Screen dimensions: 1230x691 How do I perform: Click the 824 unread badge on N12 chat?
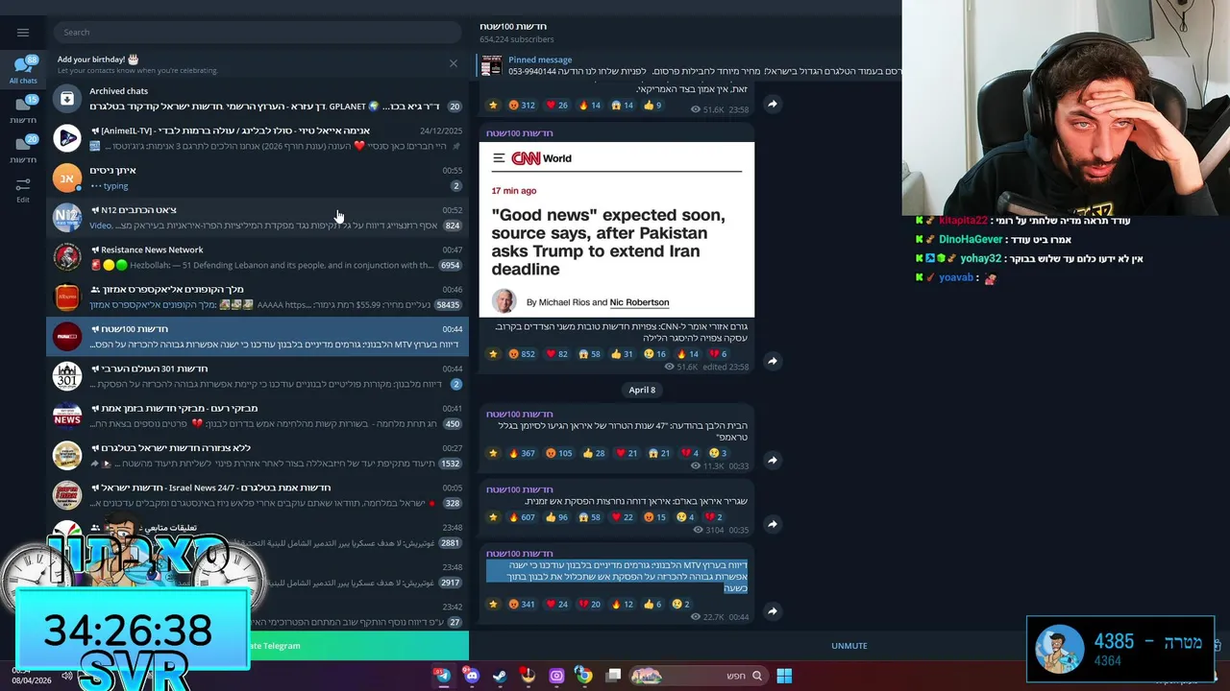pyautogui.click(x=452, y=226)
